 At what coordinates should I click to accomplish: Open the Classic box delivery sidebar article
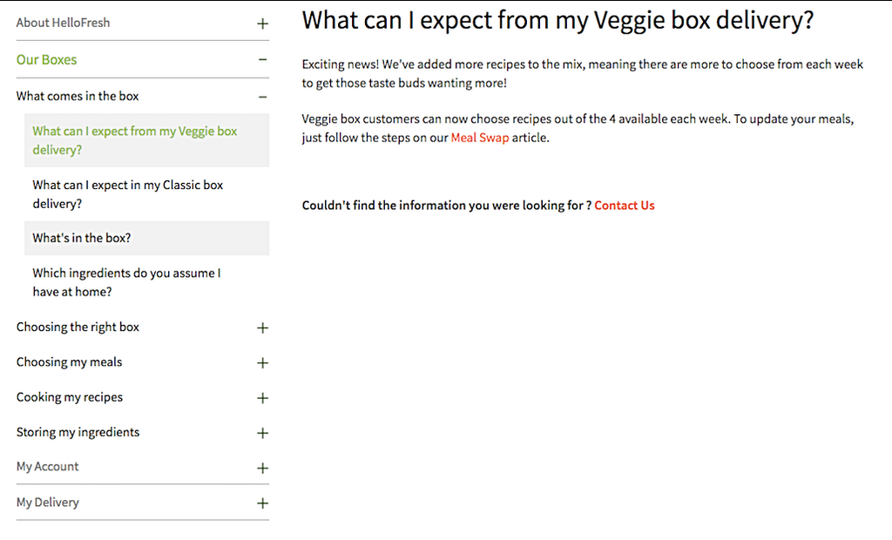tap(127, 194)
